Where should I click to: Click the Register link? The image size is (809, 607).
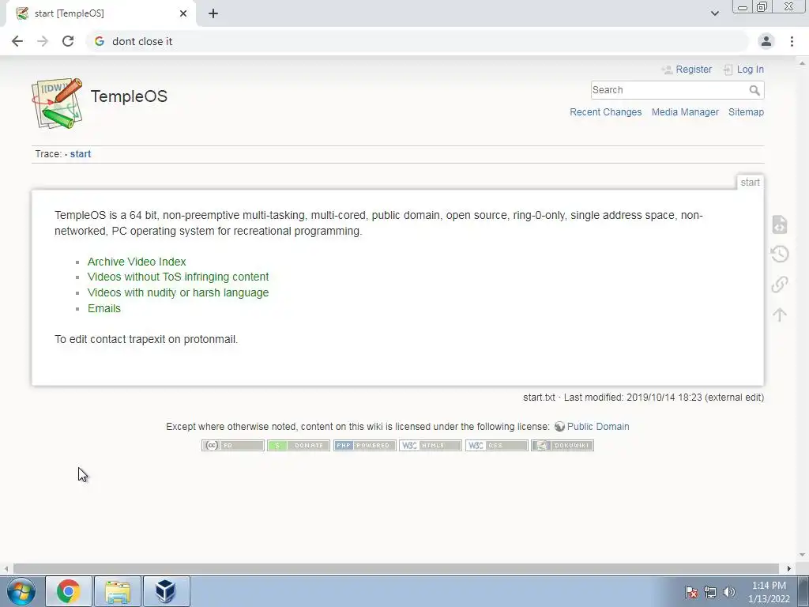coord(694,70)
